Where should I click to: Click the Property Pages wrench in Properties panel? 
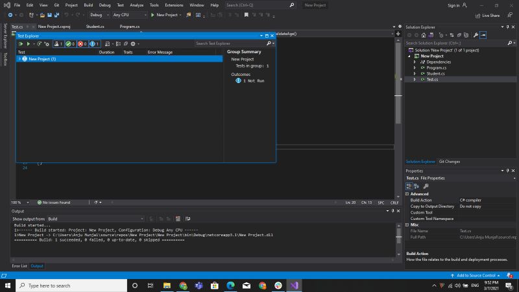(x=426, y=186)
